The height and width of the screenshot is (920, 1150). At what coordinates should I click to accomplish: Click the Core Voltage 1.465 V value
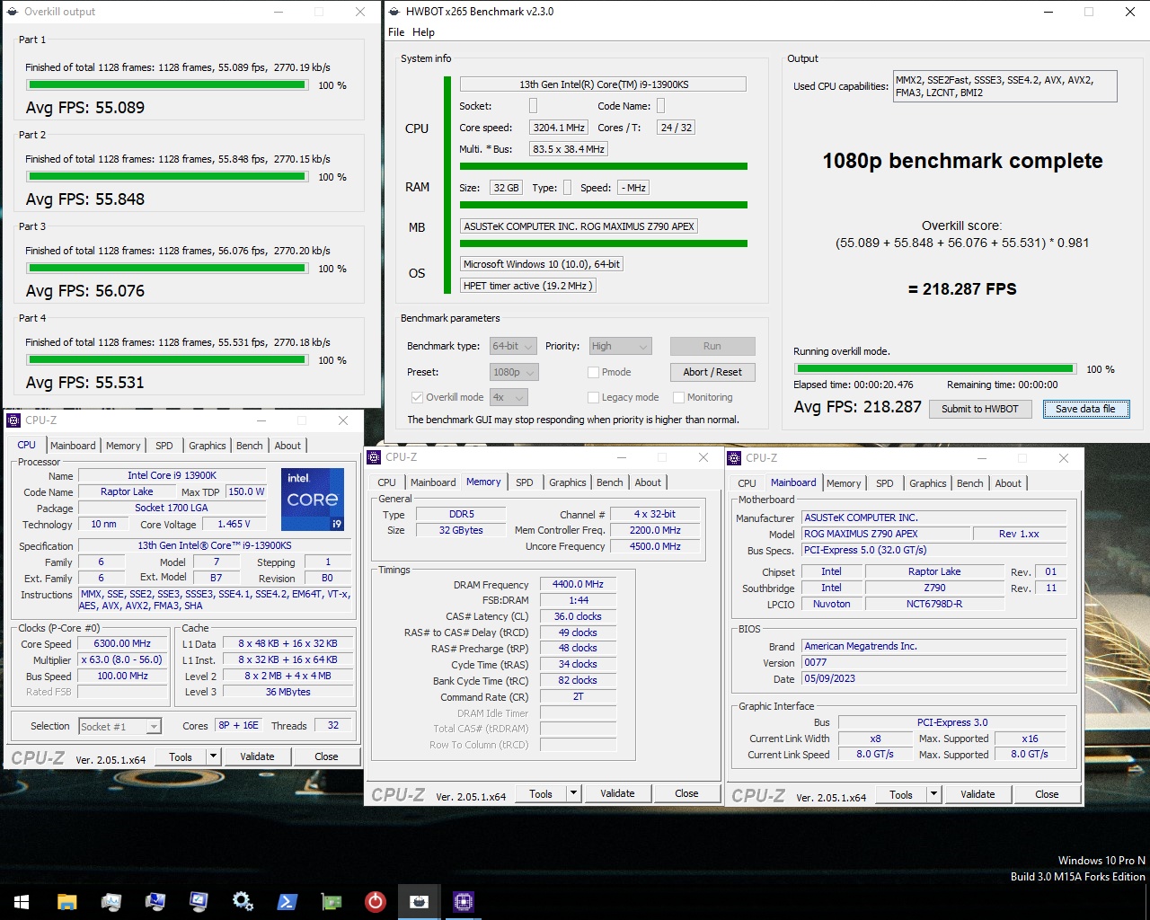234,524
